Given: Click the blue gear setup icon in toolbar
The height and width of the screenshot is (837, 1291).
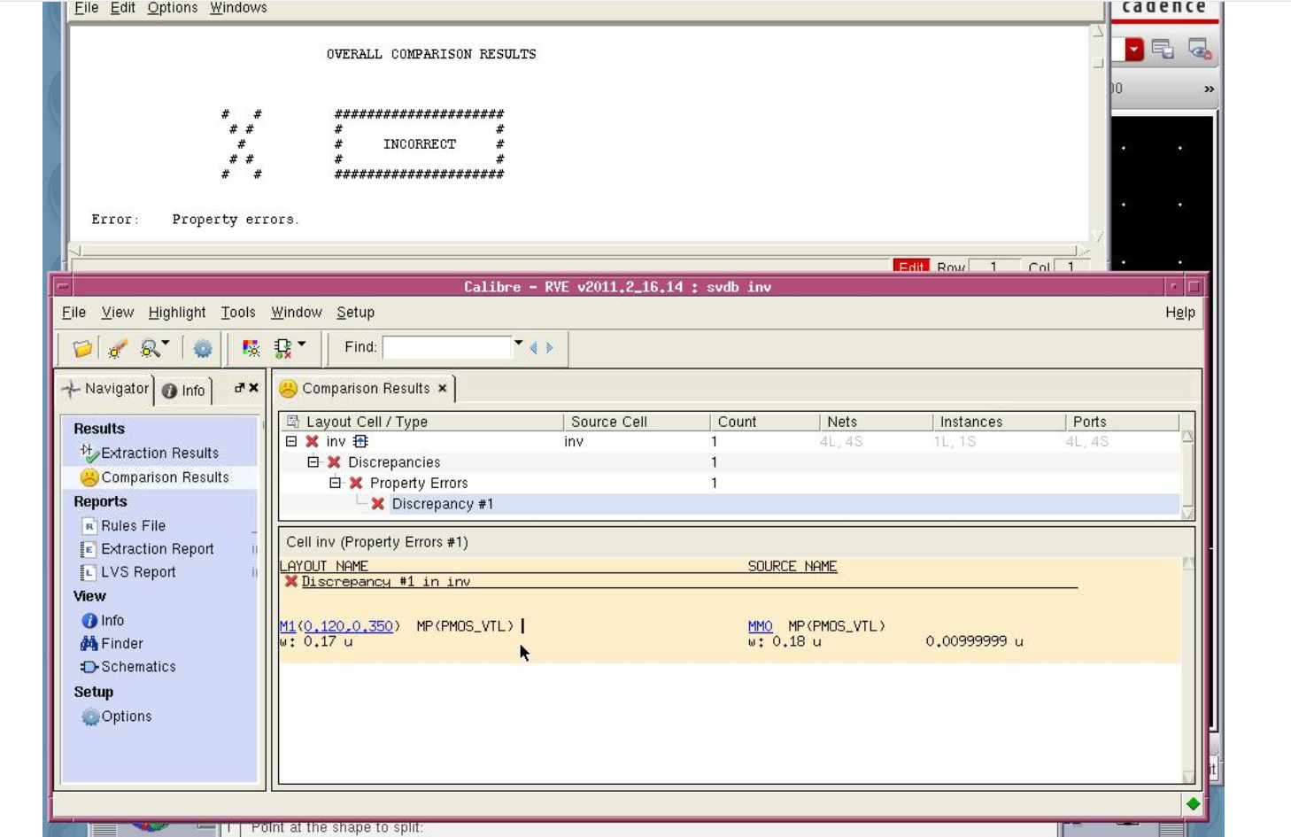Looking at the screenshot, I should click(x=203, y=348).
